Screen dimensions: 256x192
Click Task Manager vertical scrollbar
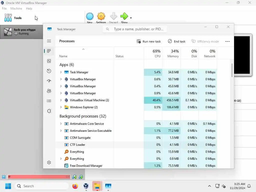point(232,70)
